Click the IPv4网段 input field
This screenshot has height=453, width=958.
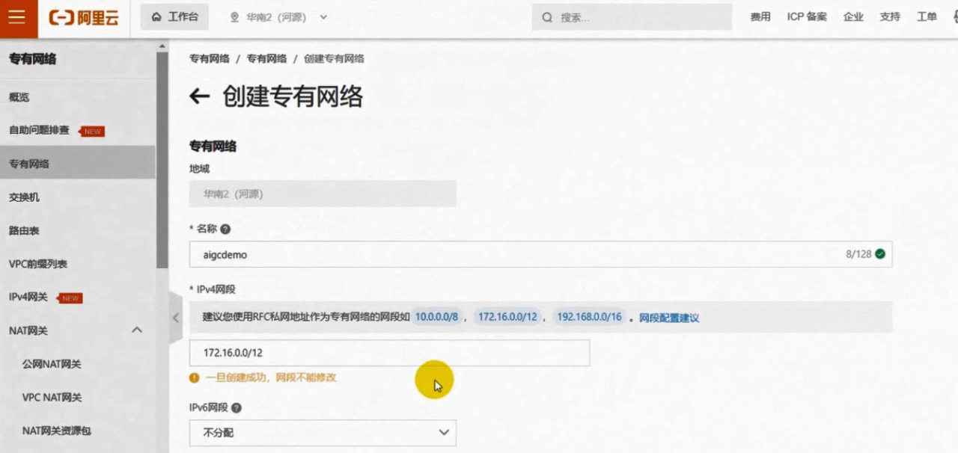point(389,353)
